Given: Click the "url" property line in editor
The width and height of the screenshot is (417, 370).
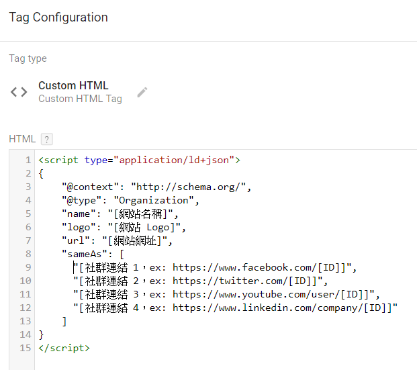Looking at the screenshot, I should [118, 240].
